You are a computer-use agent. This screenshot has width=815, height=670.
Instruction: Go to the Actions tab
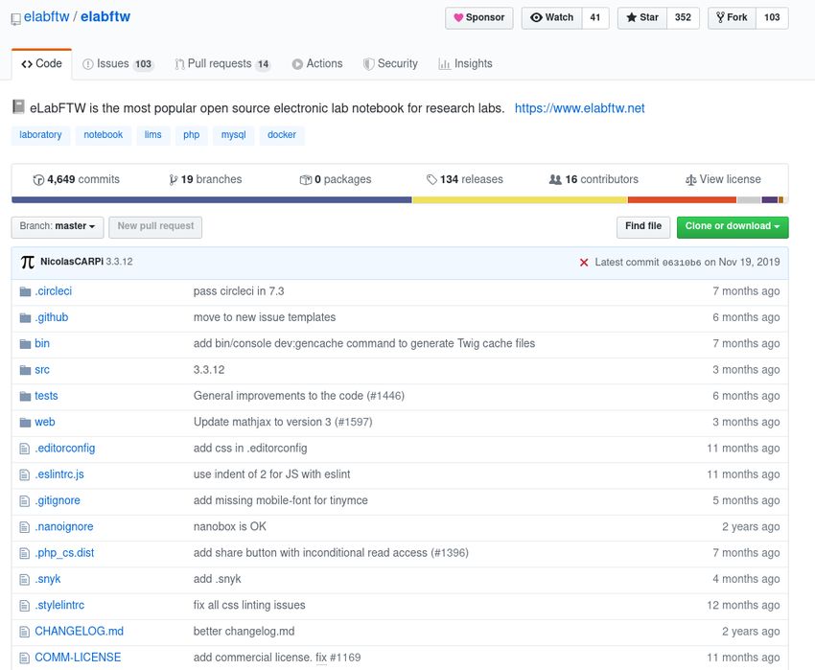coord(317,64)
